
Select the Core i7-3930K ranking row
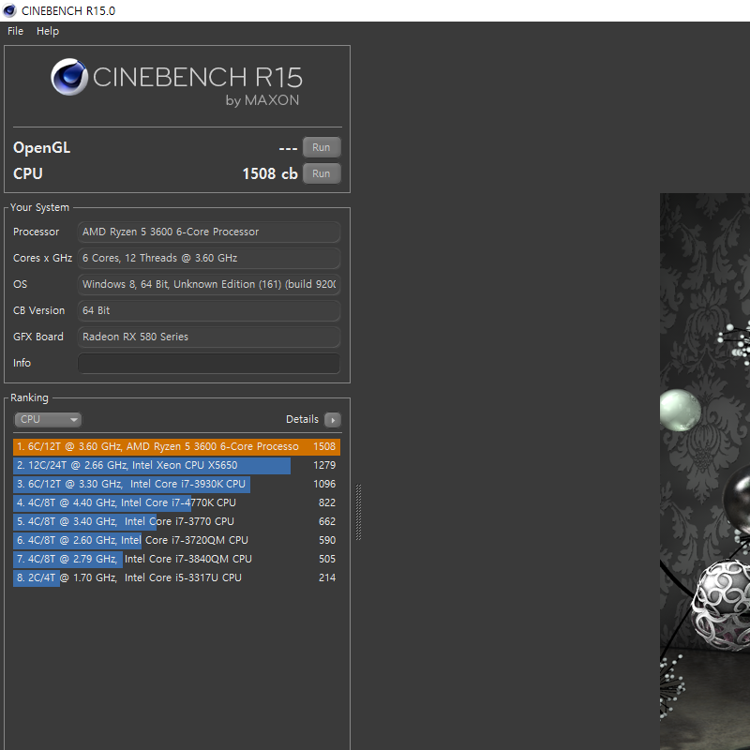coord(176,484)
